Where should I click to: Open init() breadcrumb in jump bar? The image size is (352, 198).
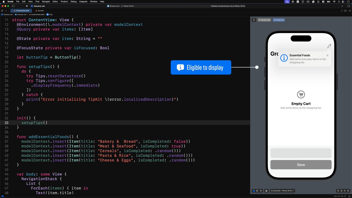coord(50,14)
